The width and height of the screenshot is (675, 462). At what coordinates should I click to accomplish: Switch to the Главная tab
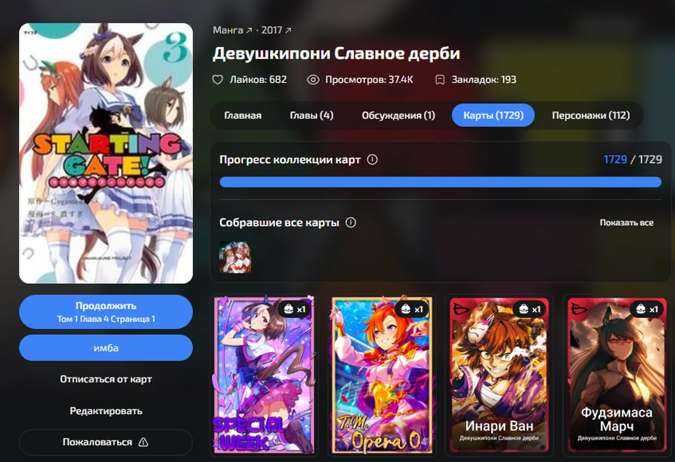pyautogui.click(x=243, y=115)
